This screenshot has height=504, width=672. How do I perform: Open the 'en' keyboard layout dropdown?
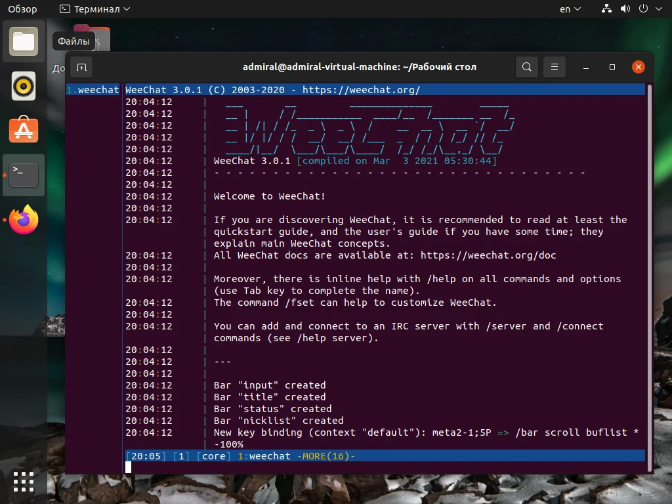pos(570,9)
